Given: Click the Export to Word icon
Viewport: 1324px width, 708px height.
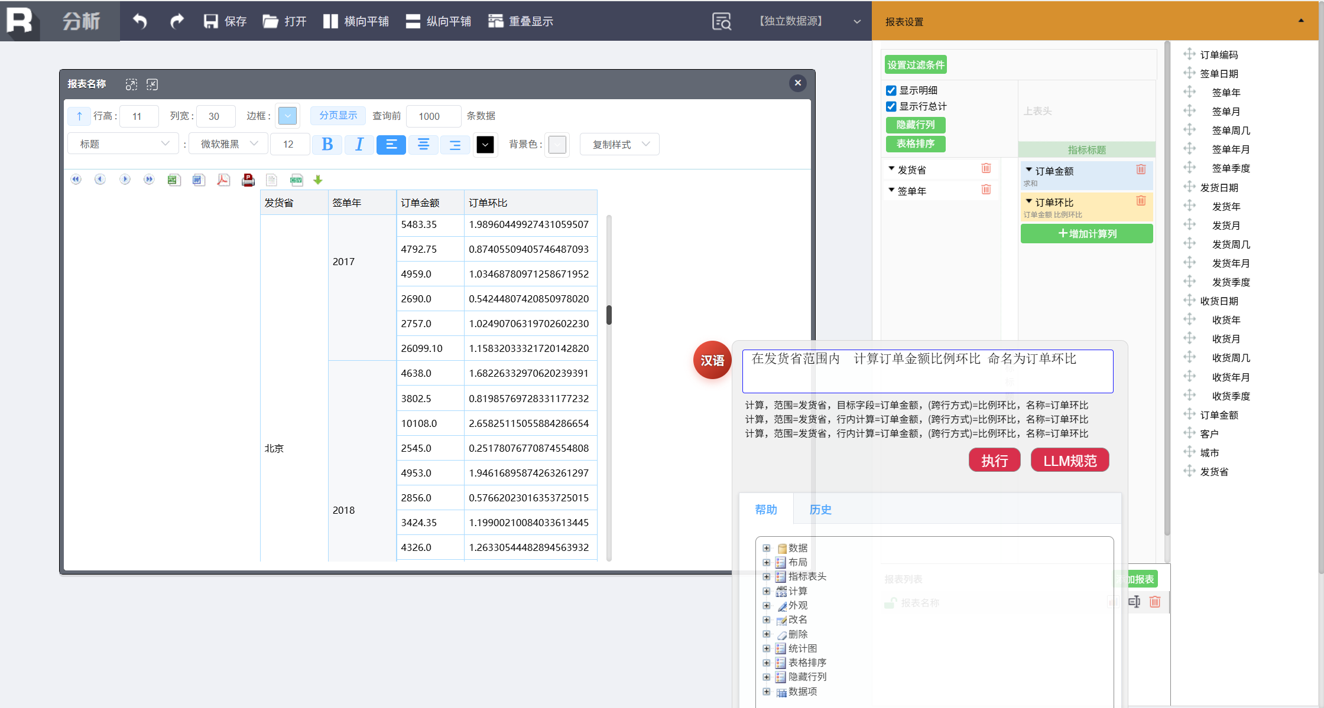Looking at the screenshot, I should click(x=198, y=180).
